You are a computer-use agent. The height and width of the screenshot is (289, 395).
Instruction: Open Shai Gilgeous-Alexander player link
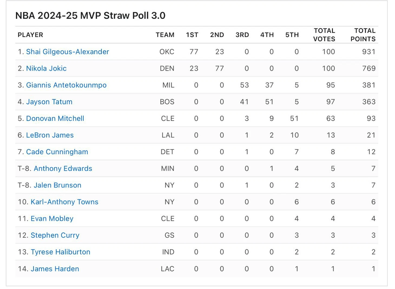click(67, 52)
